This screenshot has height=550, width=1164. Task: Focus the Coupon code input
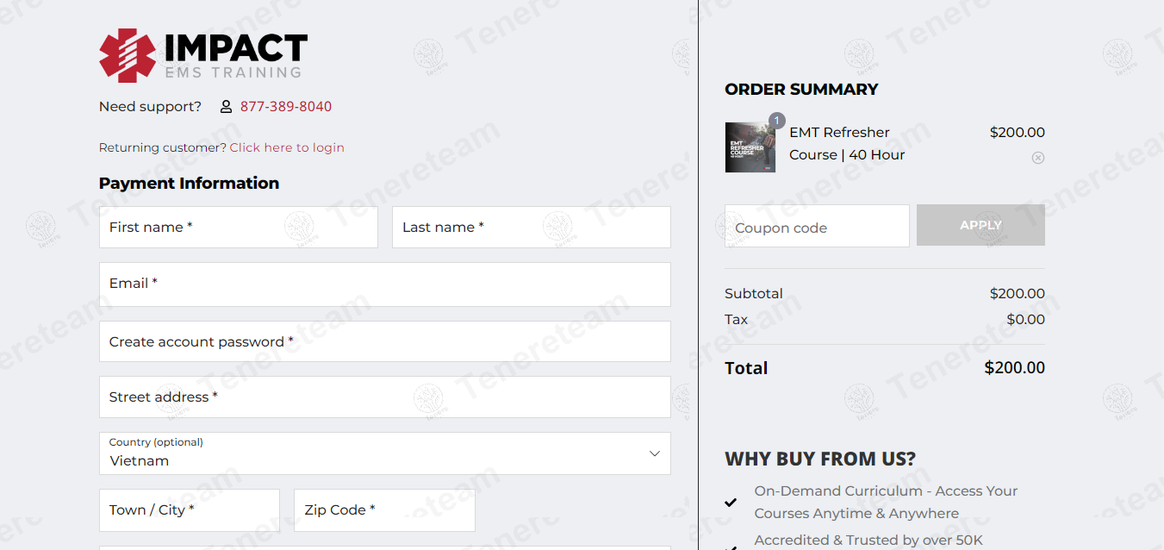817,227
